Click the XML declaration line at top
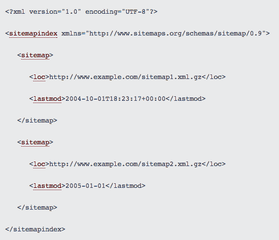 point(81,12)
